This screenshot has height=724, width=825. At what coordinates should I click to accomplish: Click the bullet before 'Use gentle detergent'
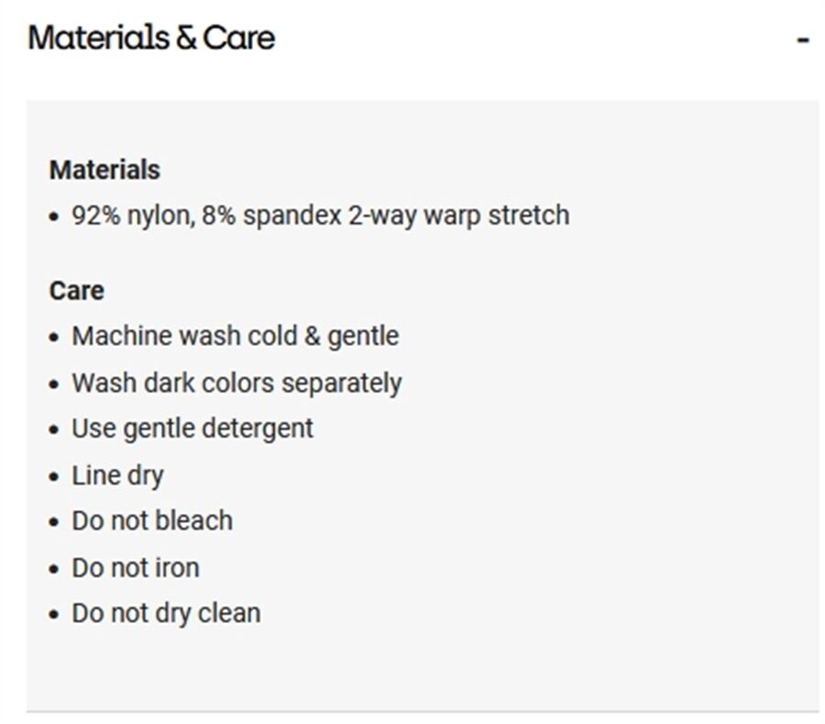point(54,430)
